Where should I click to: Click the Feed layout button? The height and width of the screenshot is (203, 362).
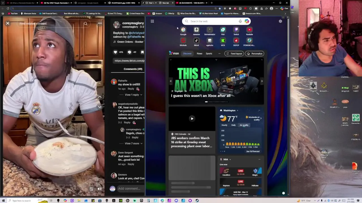tap(234, 54)
